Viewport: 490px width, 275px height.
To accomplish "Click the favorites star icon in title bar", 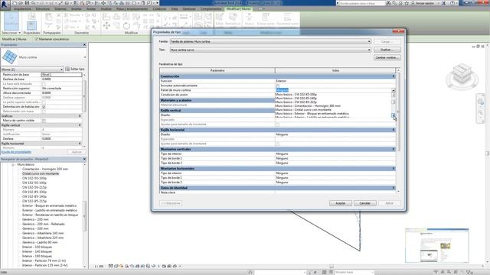I will (x=407, y=3).
